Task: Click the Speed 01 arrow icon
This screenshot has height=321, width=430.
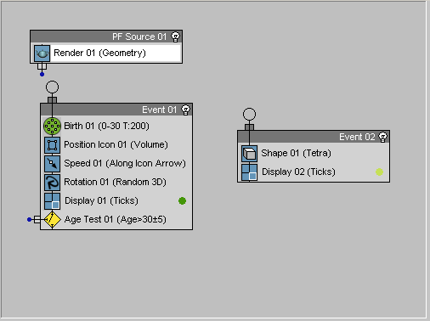Action: click(52, 164)
